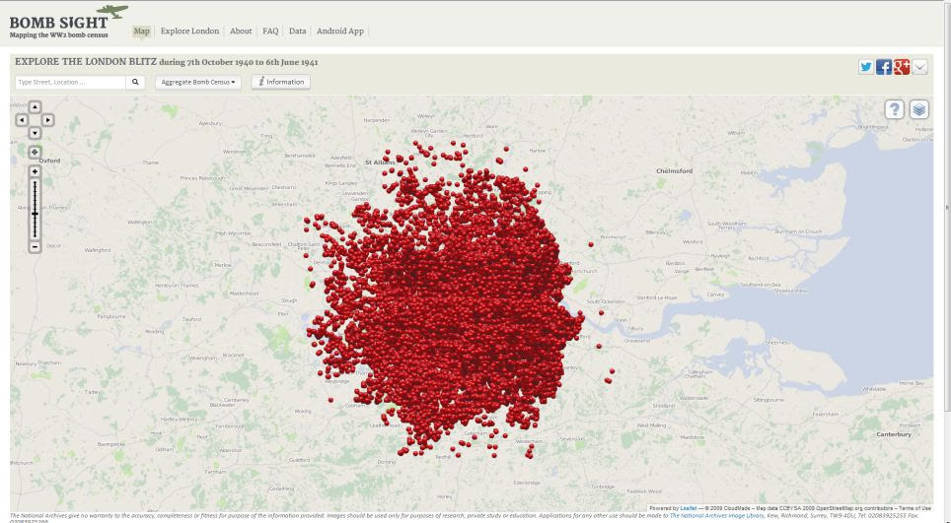Click the Bomb Sight logo

68,23
